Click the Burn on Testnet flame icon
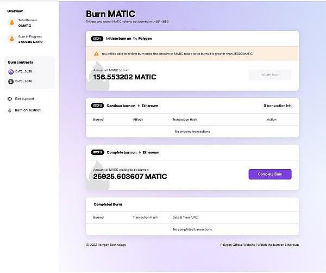 pos(10,110)
